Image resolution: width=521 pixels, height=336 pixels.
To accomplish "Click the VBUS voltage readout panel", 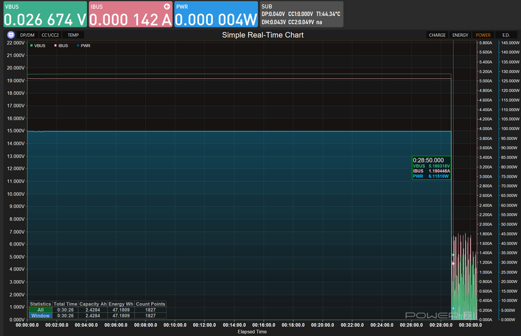I will [x=45, y=14].
